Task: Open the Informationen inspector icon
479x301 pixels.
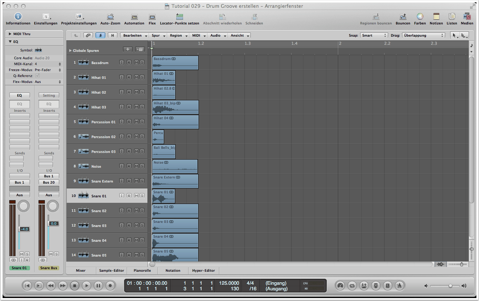Action: [18, 17]
